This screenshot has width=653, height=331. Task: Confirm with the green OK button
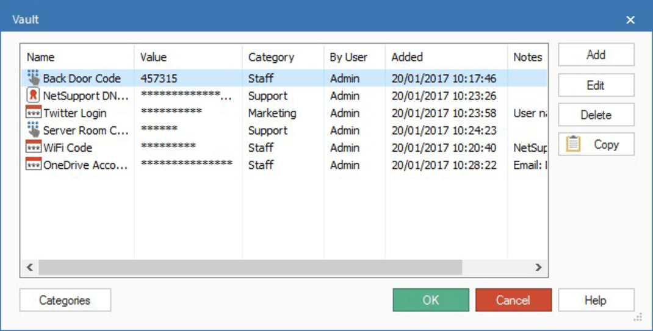[x=431, y=300]
